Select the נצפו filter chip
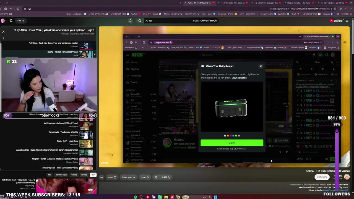This screenshot has width=354, height=199. pyautogui.click(x=50, y=175)
